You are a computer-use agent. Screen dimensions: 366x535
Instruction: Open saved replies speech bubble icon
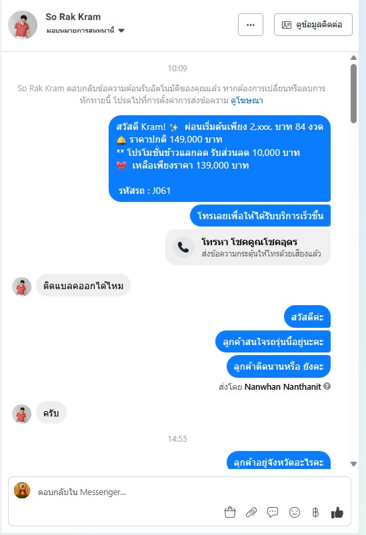pos(273,512)
